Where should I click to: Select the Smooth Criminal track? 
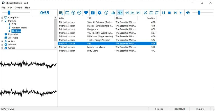tap(107, 22)
